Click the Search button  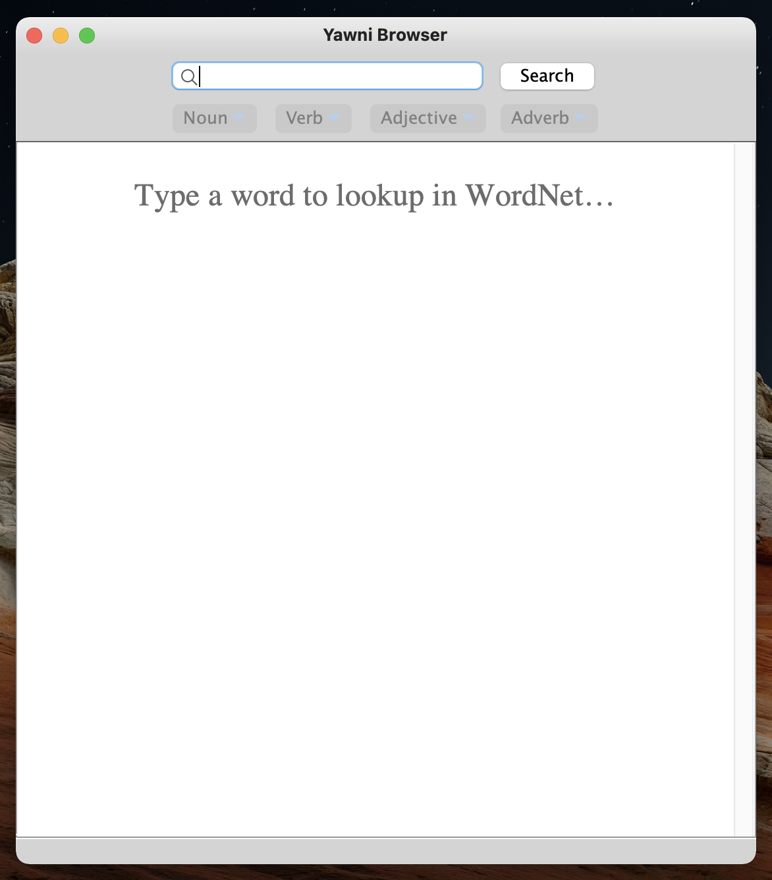tap(547, 76)
